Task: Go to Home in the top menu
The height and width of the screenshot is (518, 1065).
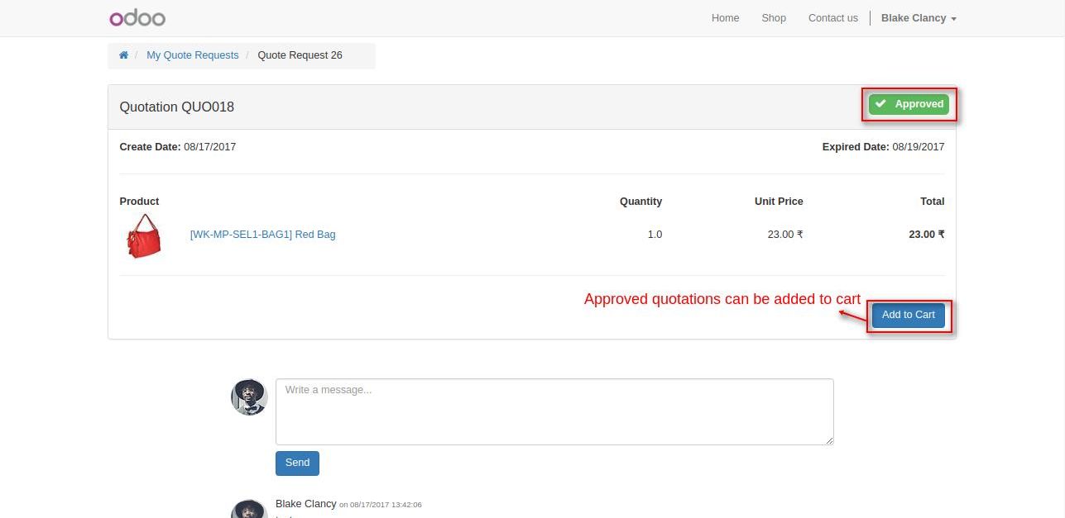Action: tap(725, 18)
